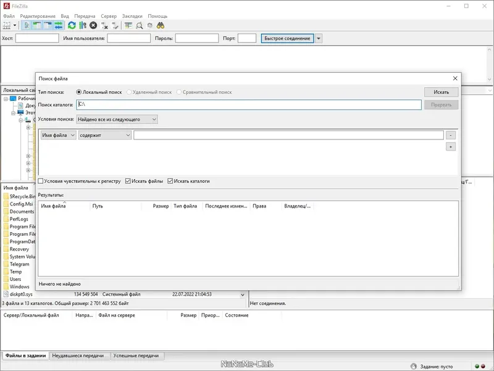Open the Site Manager toolbar icon
The height and width of the screenshot is (371, 494).
click(7, 25)
